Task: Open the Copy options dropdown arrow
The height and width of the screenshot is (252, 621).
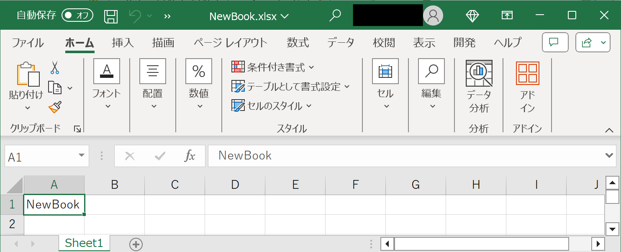Action: [x=70, y=88]
